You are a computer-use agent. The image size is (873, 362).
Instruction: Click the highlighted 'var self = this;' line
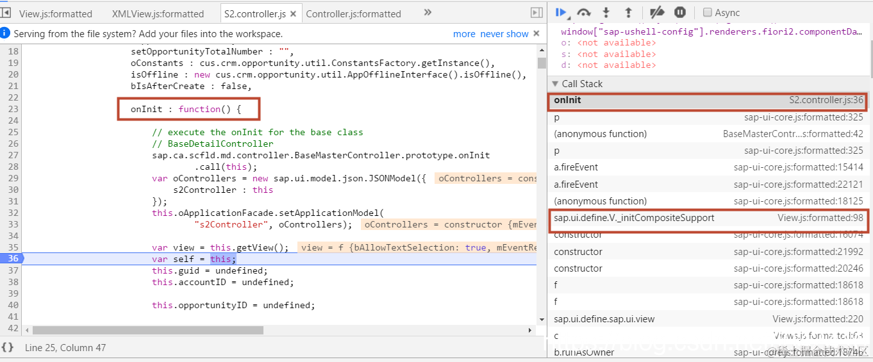point(194,259)
